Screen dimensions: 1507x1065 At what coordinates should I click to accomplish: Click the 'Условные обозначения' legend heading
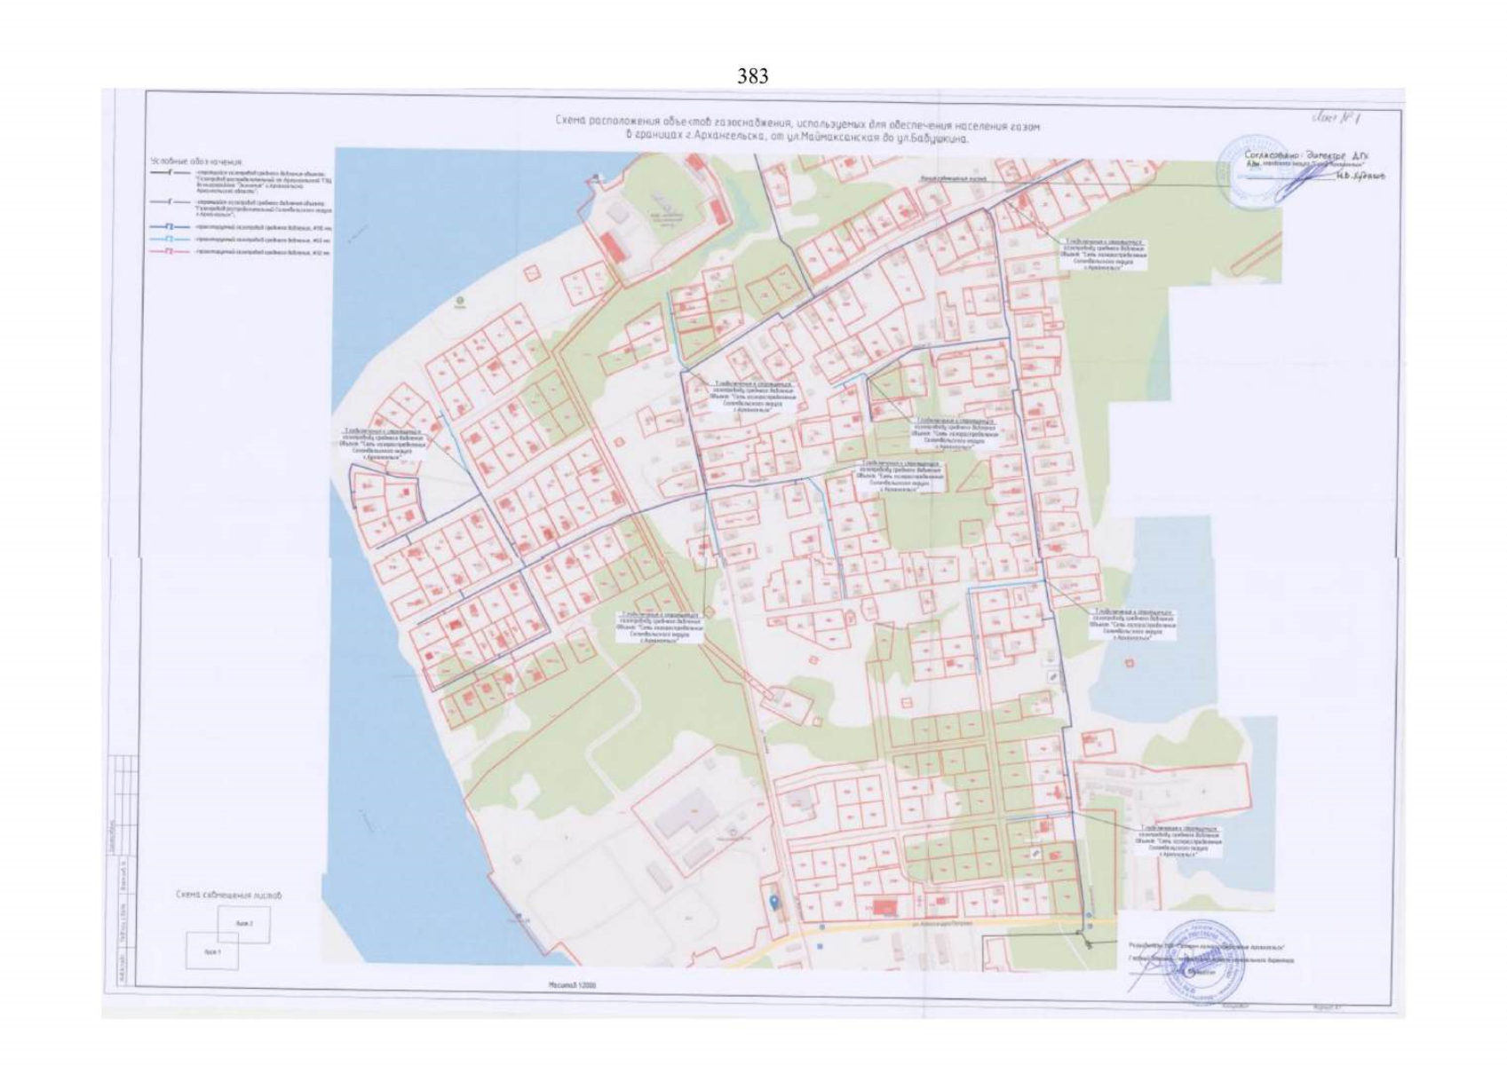click(x=195, y=162)
